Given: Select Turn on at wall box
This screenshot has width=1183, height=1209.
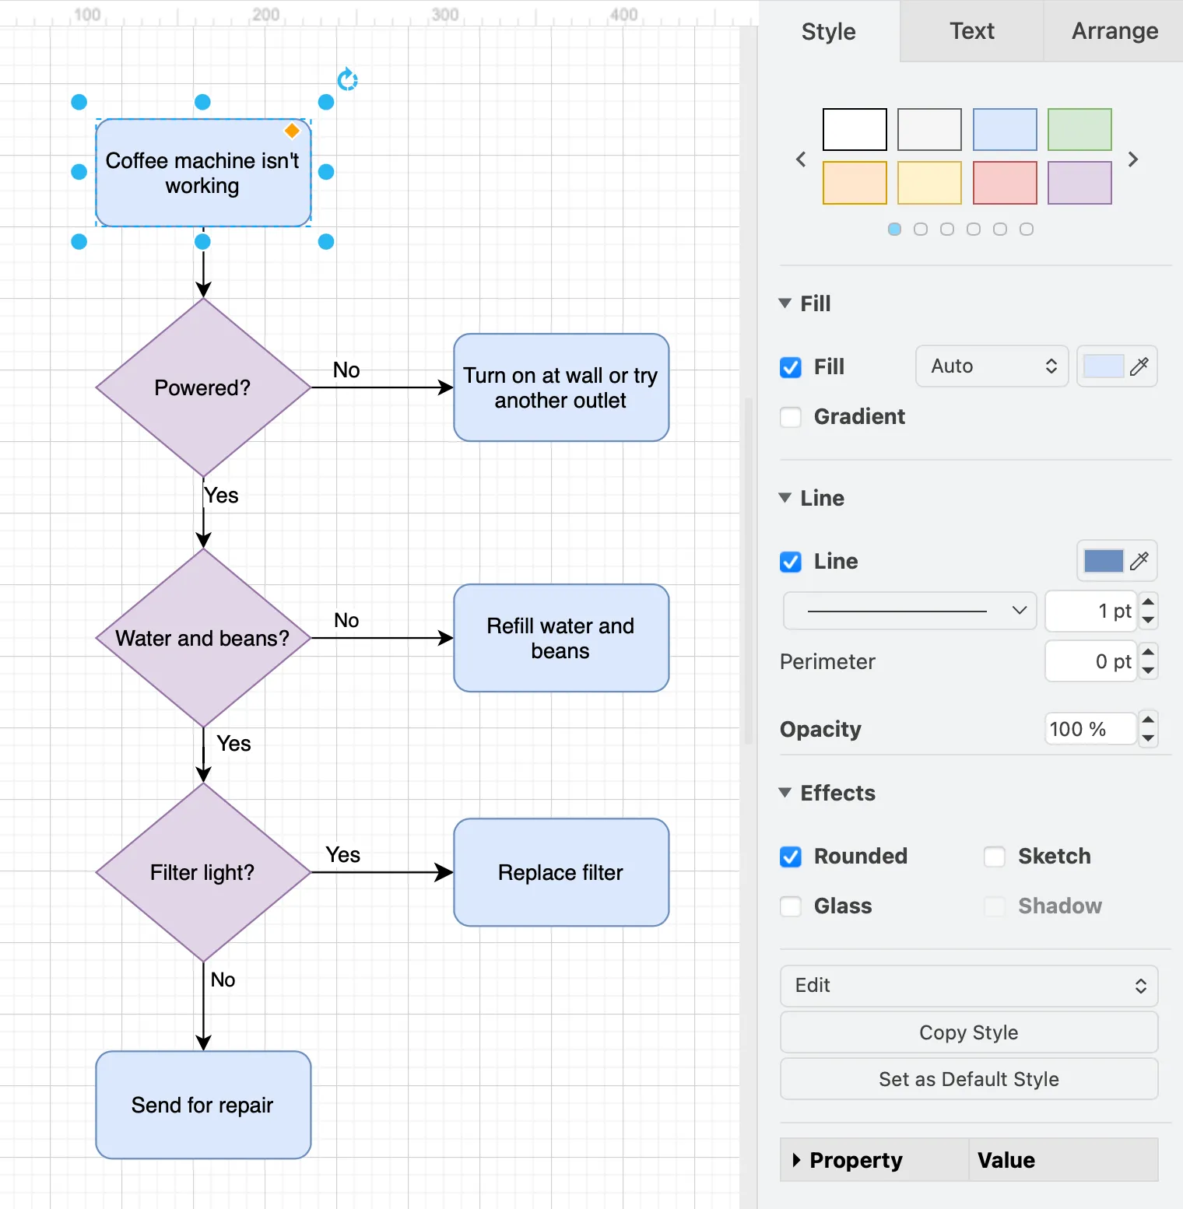Looking at the screenshot, I should [561, 387].
